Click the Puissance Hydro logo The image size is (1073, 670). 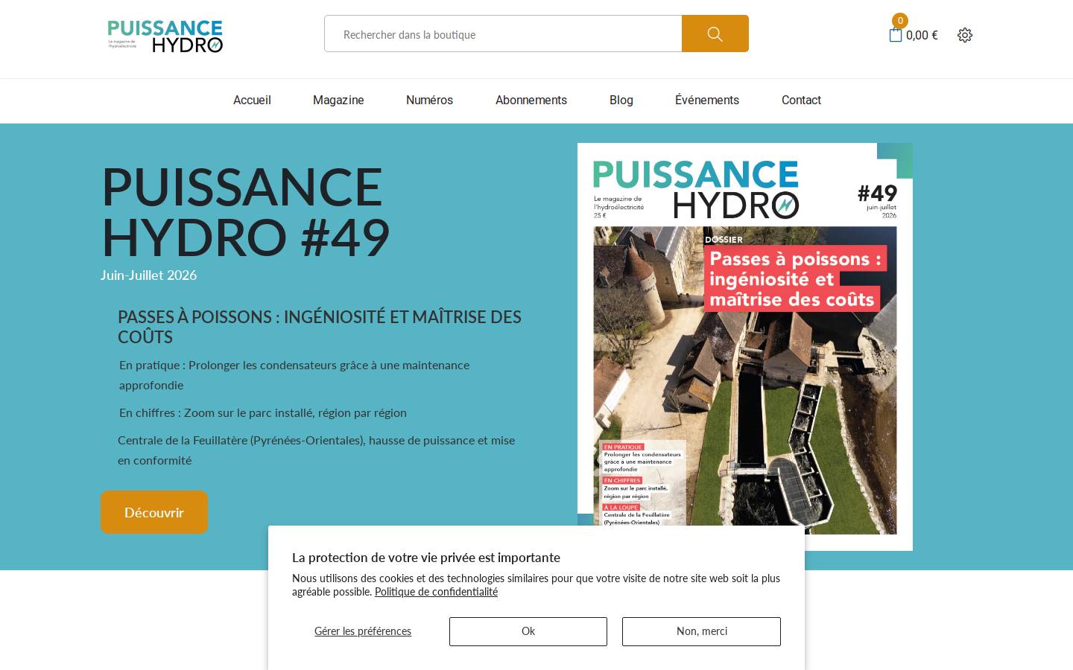coord(165,36)
